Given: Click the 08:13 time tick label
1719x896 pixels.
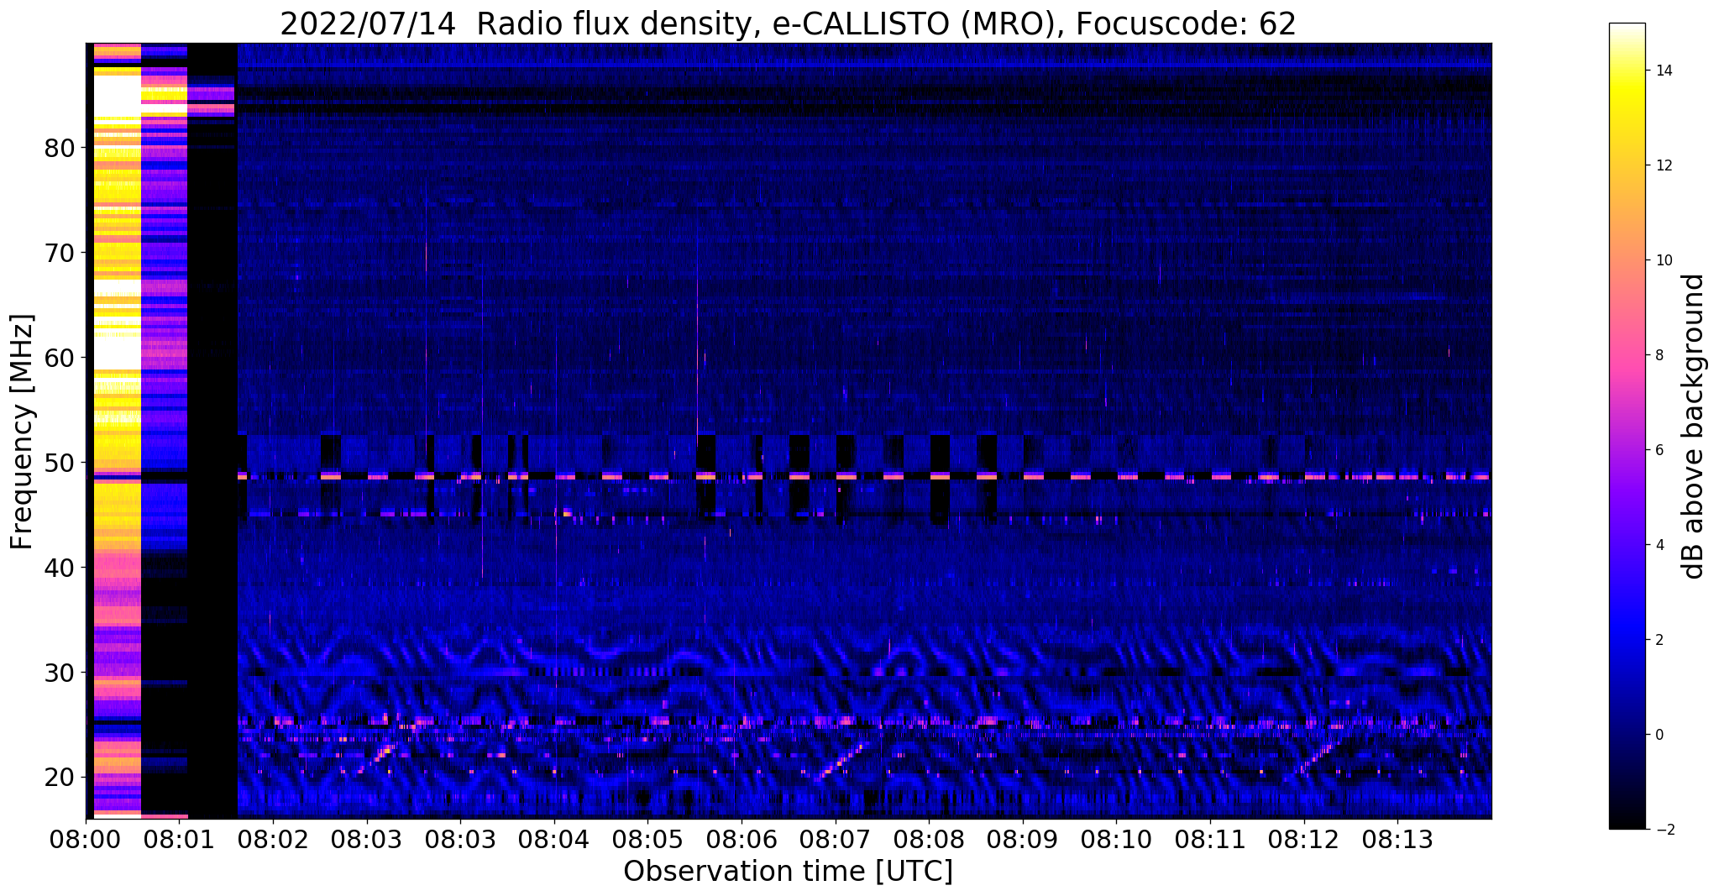Looking at the screenshot, I should tap(1397, 839).
